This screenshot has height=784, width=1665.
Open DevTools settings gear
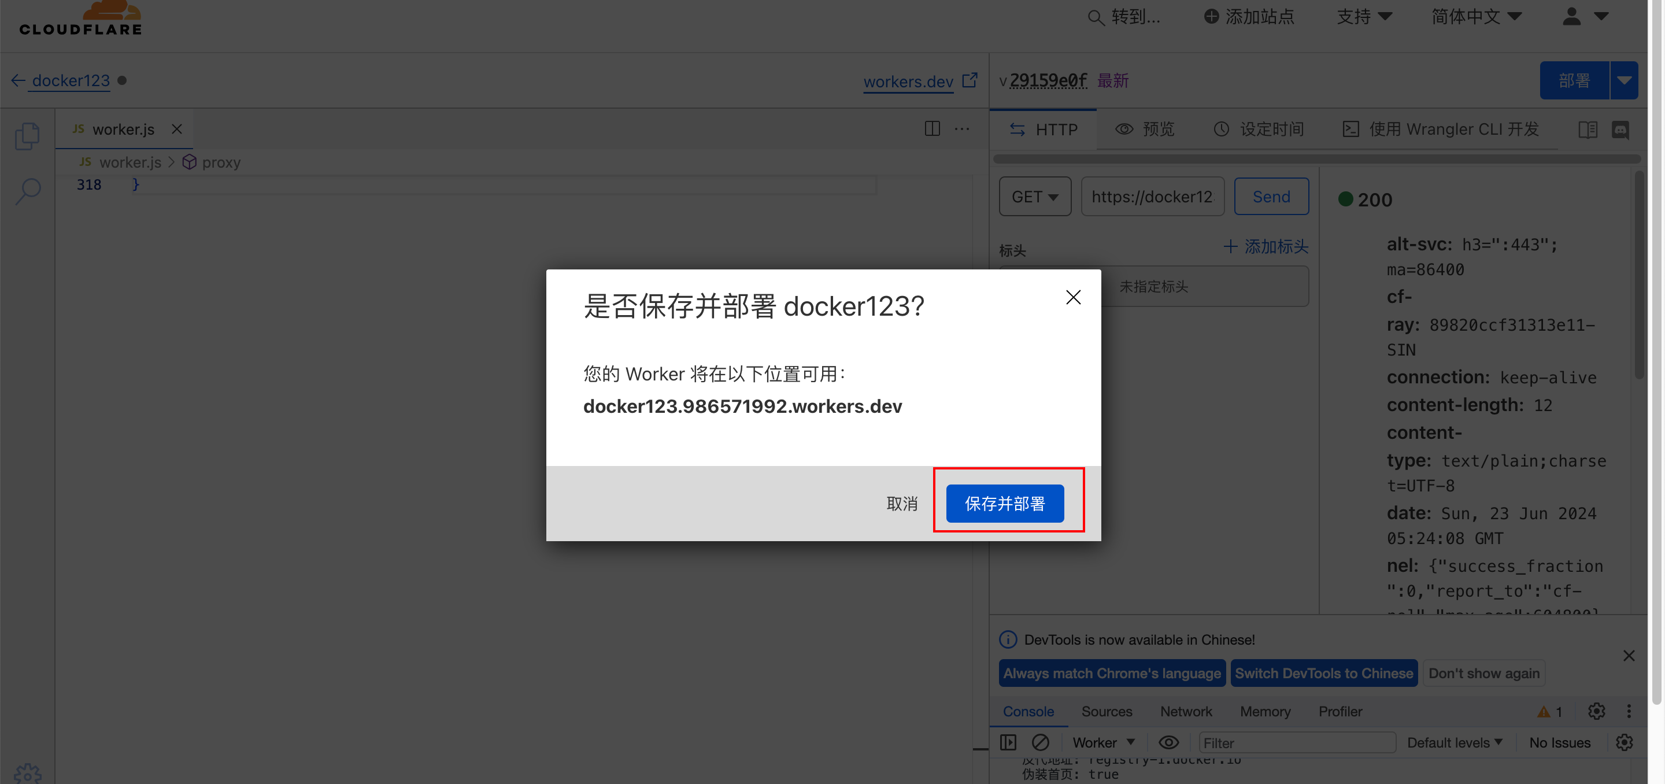(1596, 711)
